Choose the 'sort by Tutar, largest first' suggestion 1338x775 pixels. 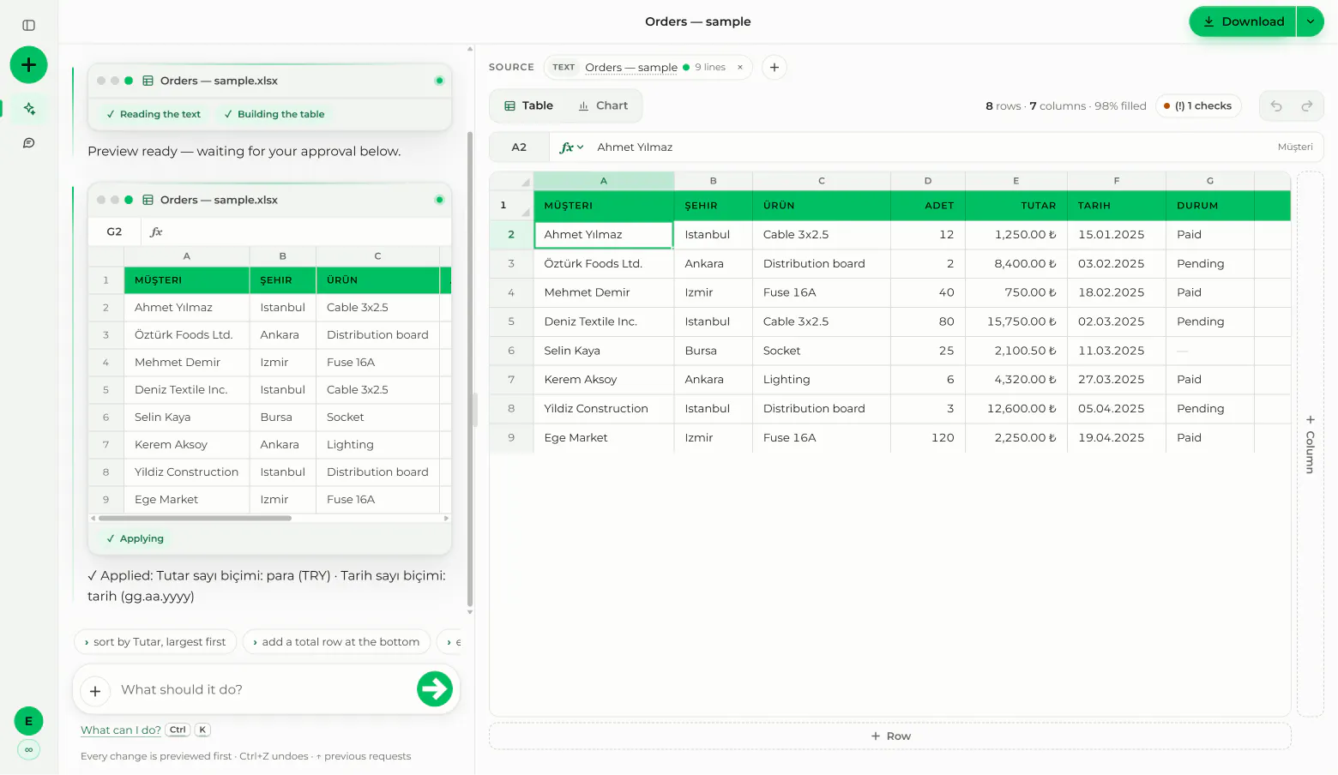point(154,642)
